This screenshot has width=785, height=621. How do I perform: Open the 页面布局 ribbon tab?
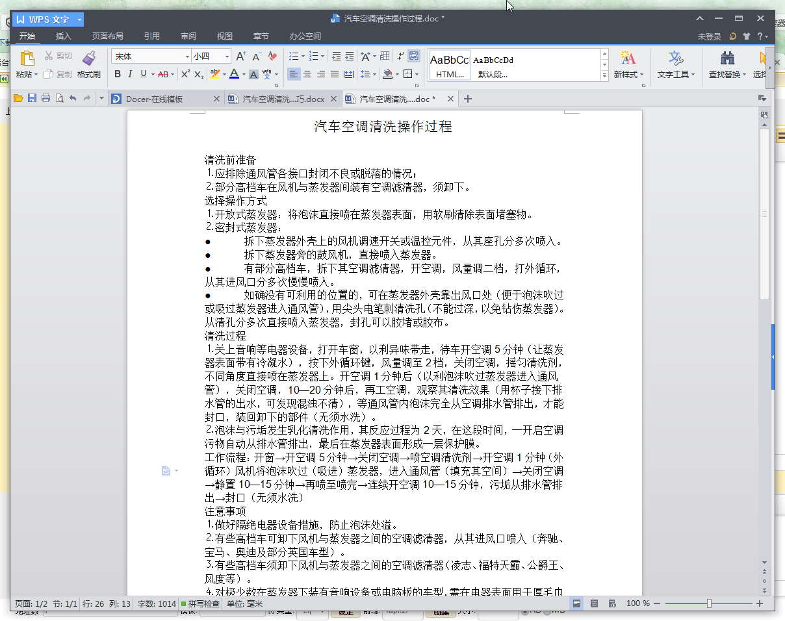[x=107, y=36]
